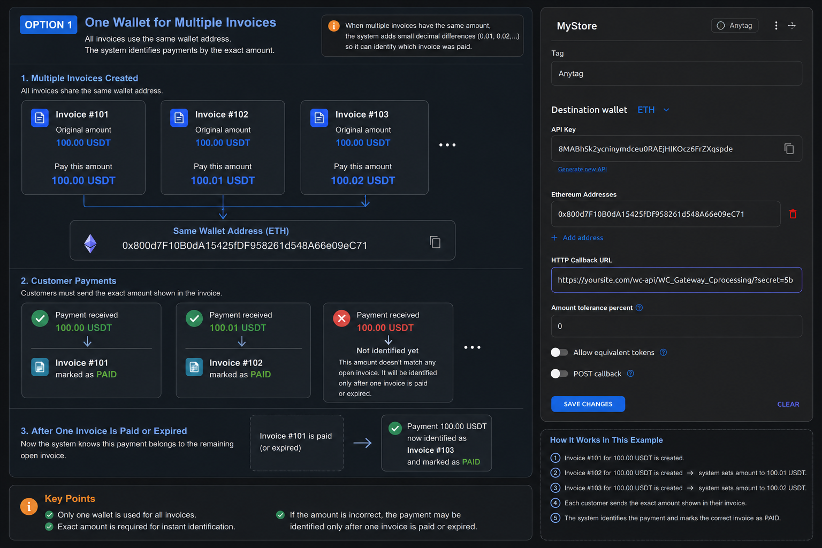Open POST callback help icon
This screenshot has height=548, width=822.
[x=630, y=374]
